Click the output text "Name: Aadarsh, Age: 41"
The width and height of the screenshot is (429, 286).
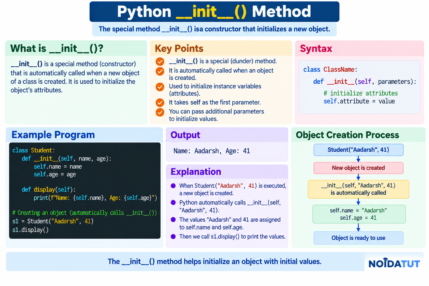click(x=212, y=151)
